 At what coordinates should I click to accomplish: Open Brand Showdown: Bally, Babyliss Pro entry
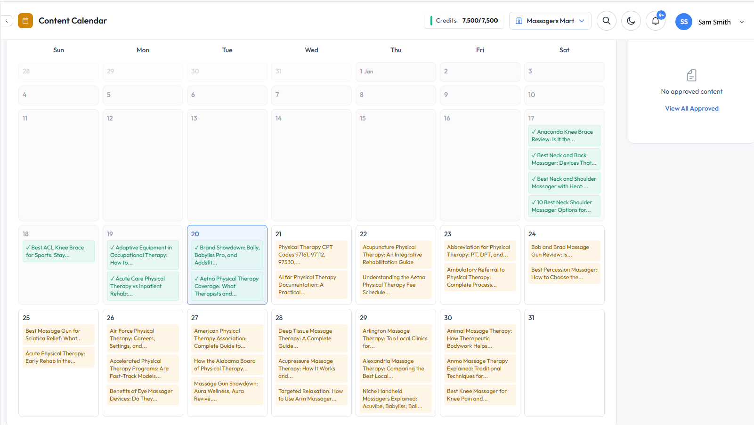pos(227,255)
